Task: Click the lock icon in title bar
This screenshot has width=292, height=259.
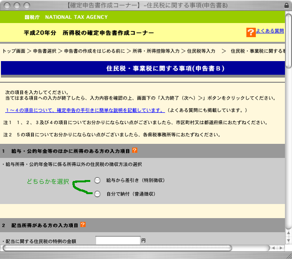Action: coord(287,5)
